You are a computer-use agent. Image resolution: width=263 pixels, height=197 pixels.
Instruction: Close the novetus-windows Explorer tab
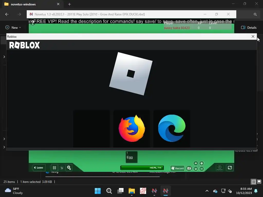(58, 4)
